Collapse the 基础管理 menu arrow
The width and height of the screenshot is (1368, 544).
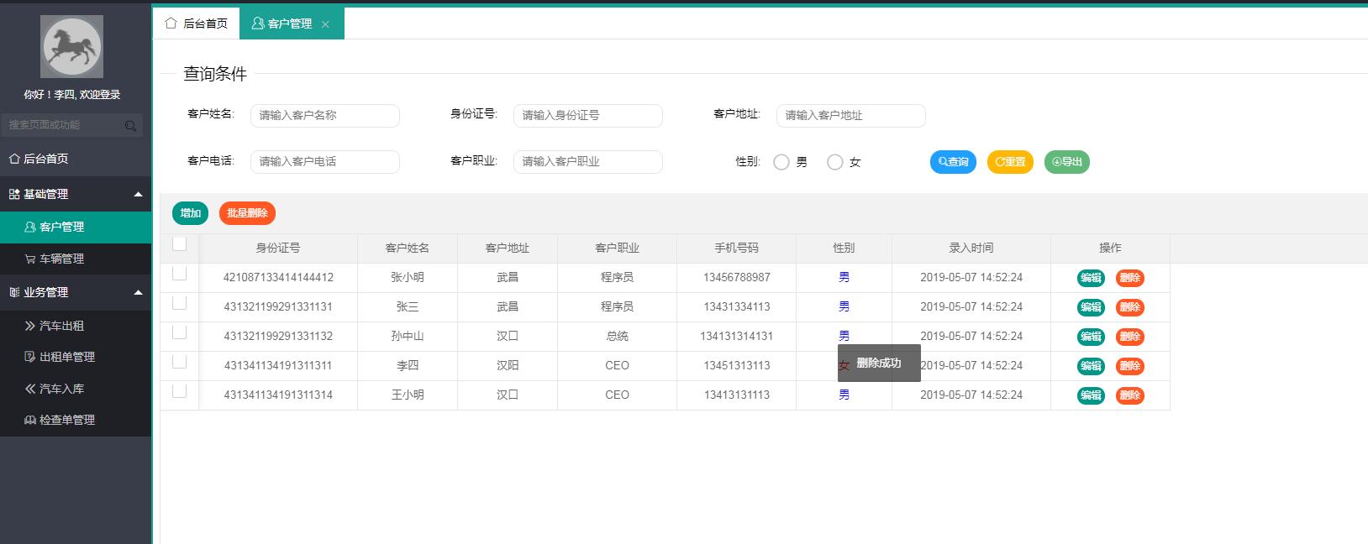point(139,194)
